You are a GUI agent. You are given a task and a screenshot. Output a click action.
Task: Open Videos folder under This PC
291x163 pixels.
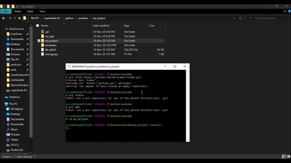15,140
